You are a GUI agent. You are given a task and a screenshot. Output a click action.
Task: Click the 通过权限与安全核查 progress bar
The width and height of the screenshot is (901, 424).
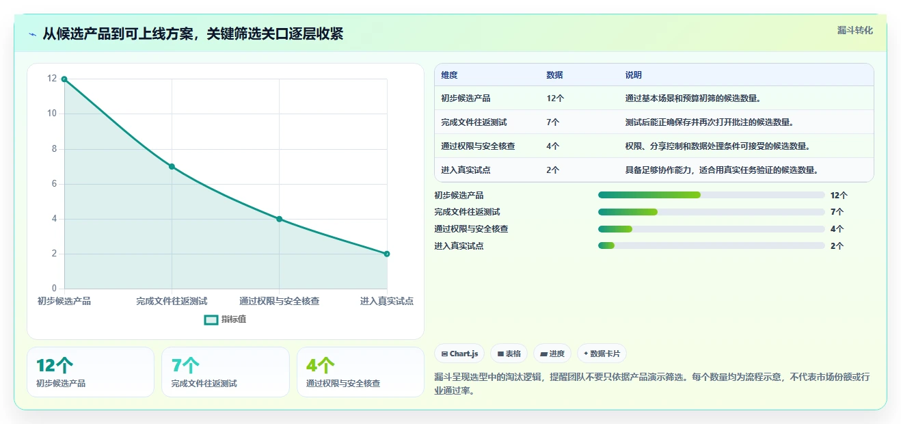click(711, 229)
